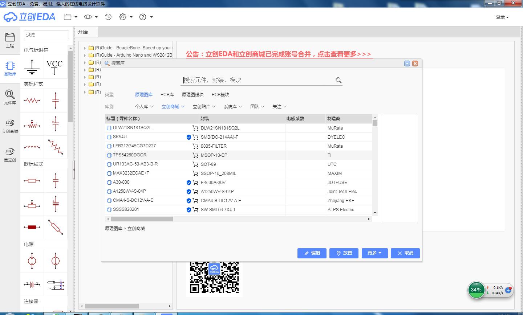Open the account merge announcement link
The height and width of the screenshot is (315, 523).
tap(279, 54)
